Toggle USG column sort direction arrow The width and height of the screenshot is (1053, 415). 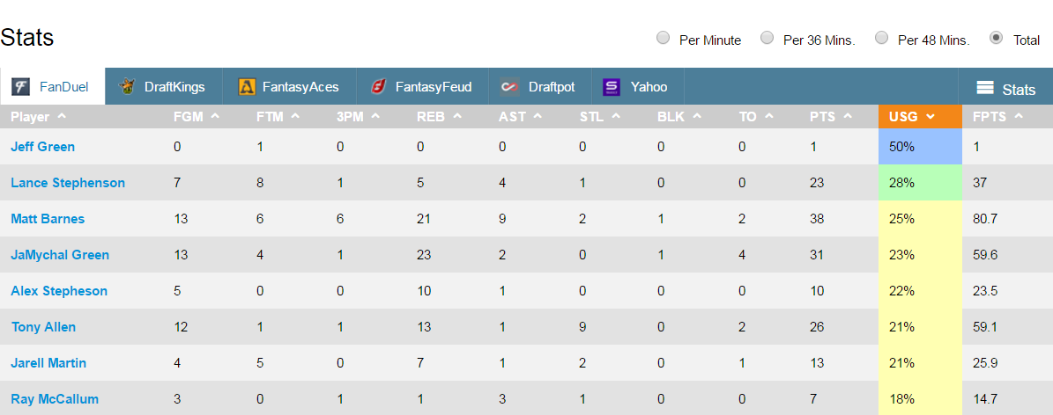click(931, 117)
